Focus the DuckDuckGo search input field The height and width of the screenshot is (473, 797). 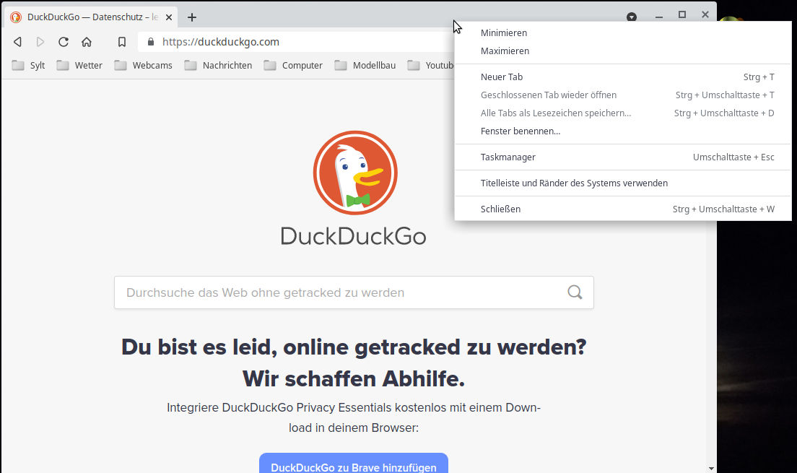pos(354,292)
